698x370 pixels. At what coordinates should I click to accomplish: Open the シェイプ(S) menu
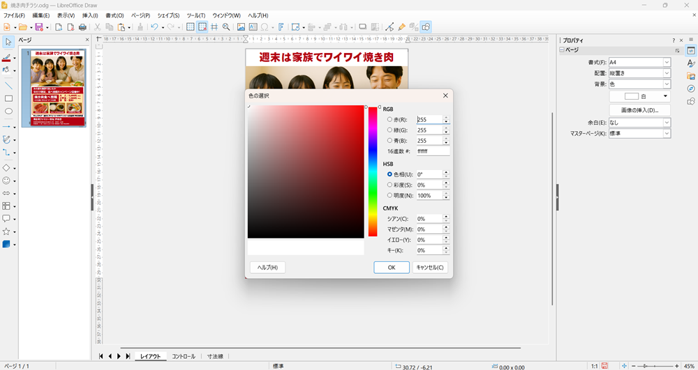[168, 15]
